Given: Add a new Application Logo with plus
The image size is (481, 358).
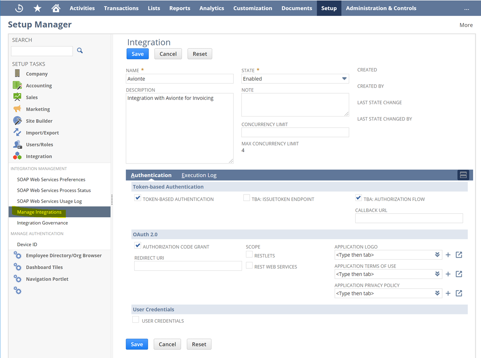Looking at the screenshot, I should (448, 255).
